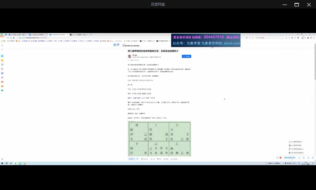Click the article author's avatar
This screenshot has width=316, height=190.
pos(130,56)
